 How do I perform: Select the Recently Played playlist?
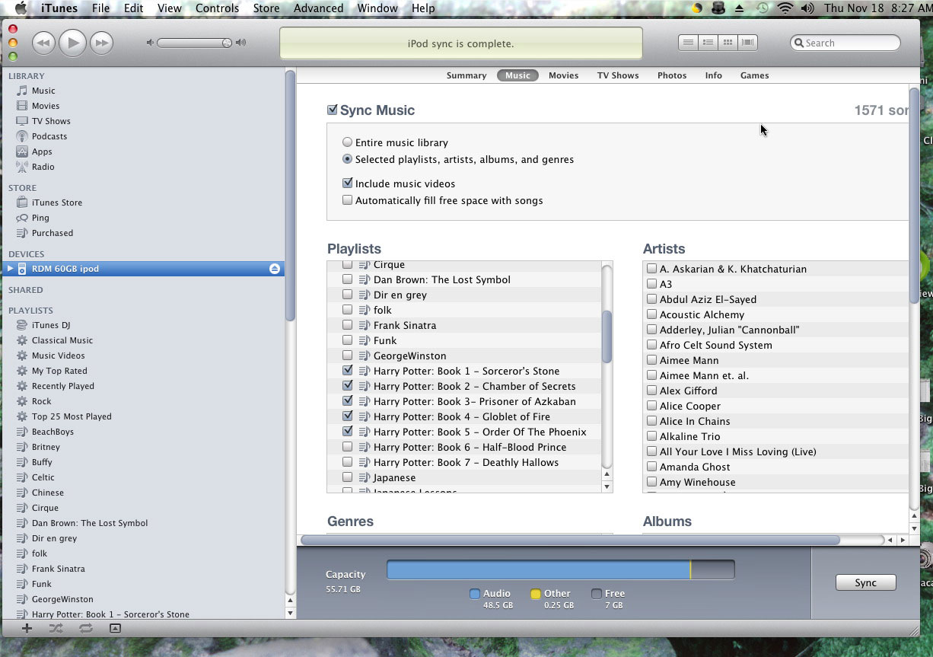tap(63, 386)
